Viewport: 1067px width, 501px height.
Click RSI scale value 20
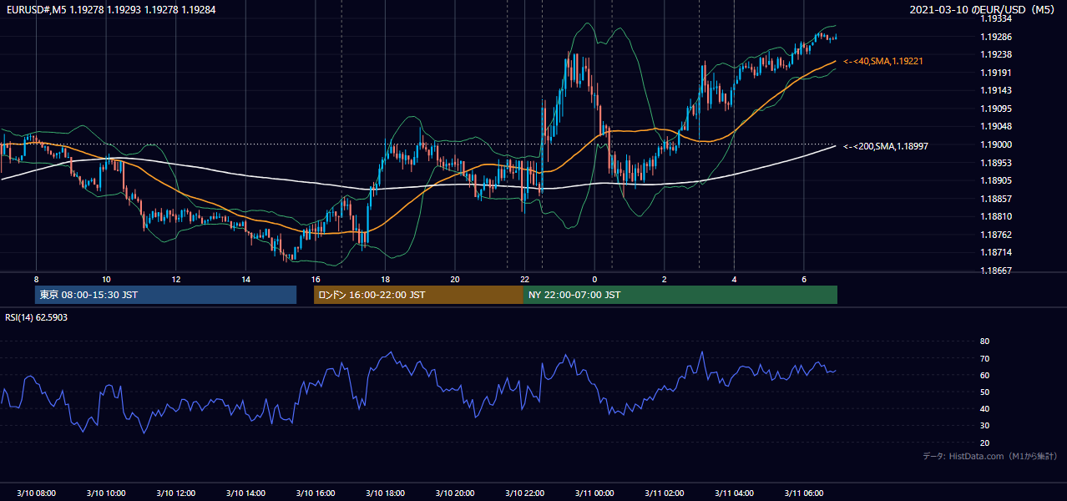coord(984,443)
